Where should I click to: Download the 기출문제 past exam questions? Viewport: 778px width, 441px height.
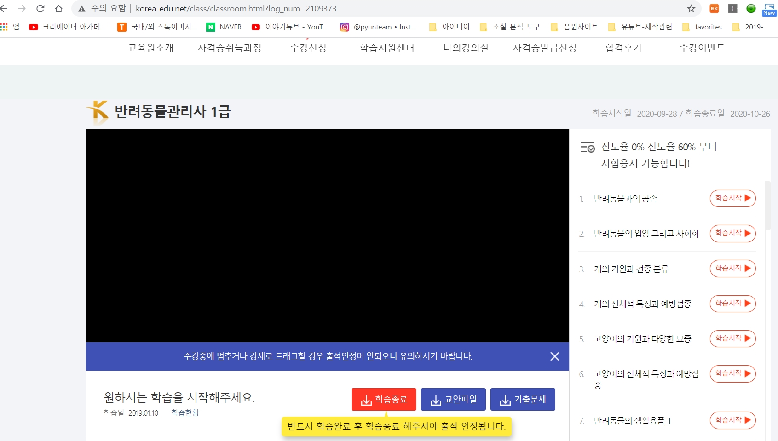click(523, 400)
